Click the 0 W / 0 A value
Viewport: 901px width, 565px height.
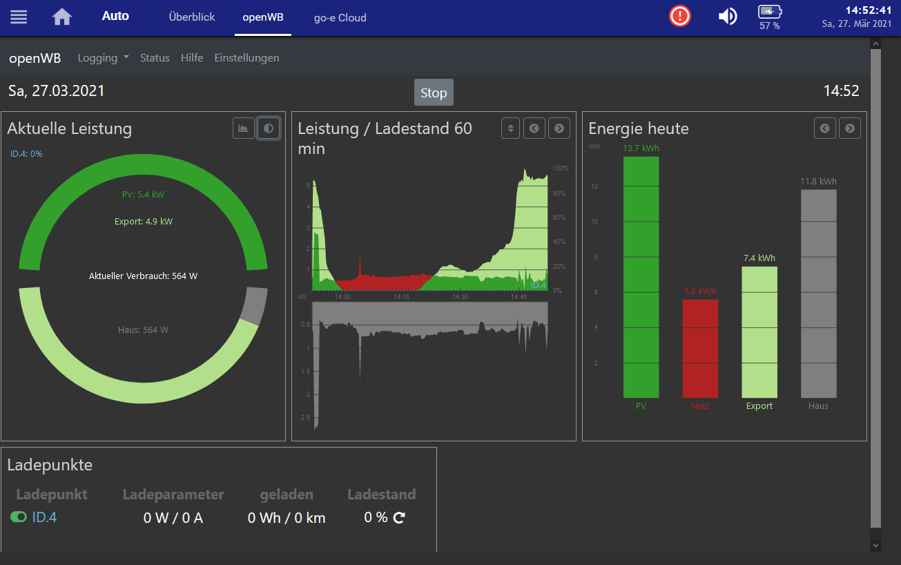click(173, 518)
